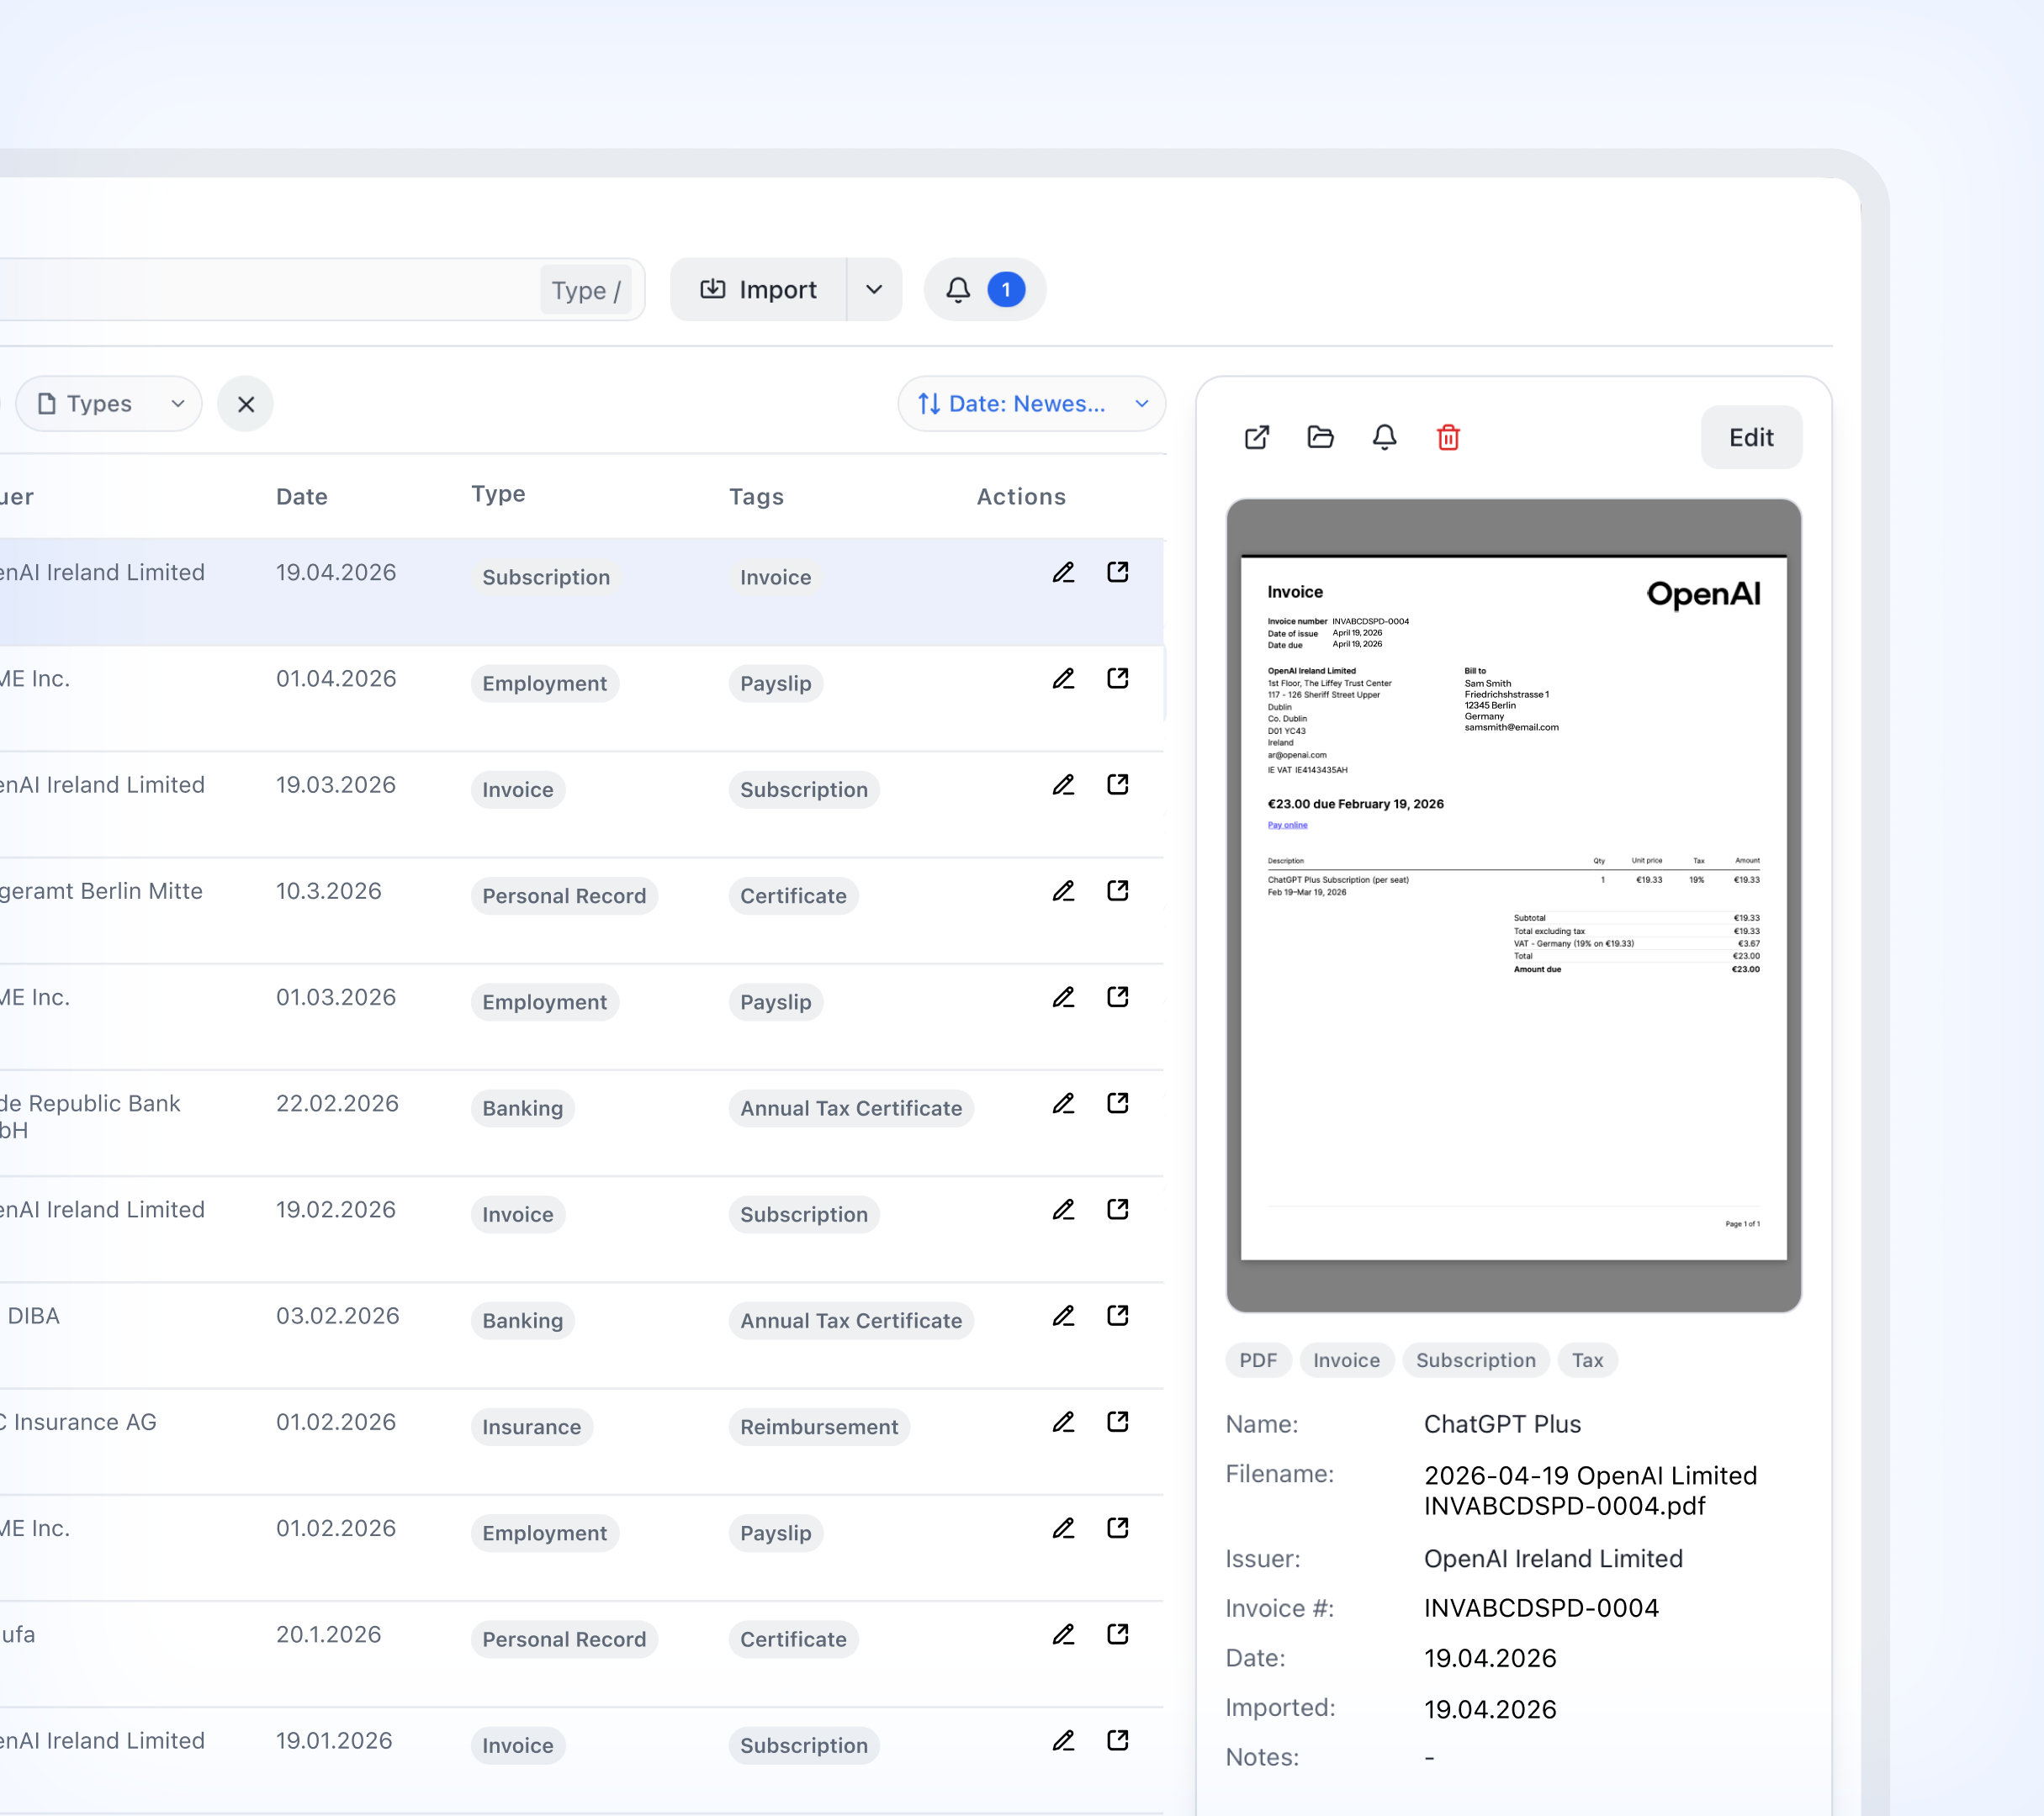Click Employment type in 01.04.2026 row
The image size is (2044, 1816).
click(x=545, y=684)
